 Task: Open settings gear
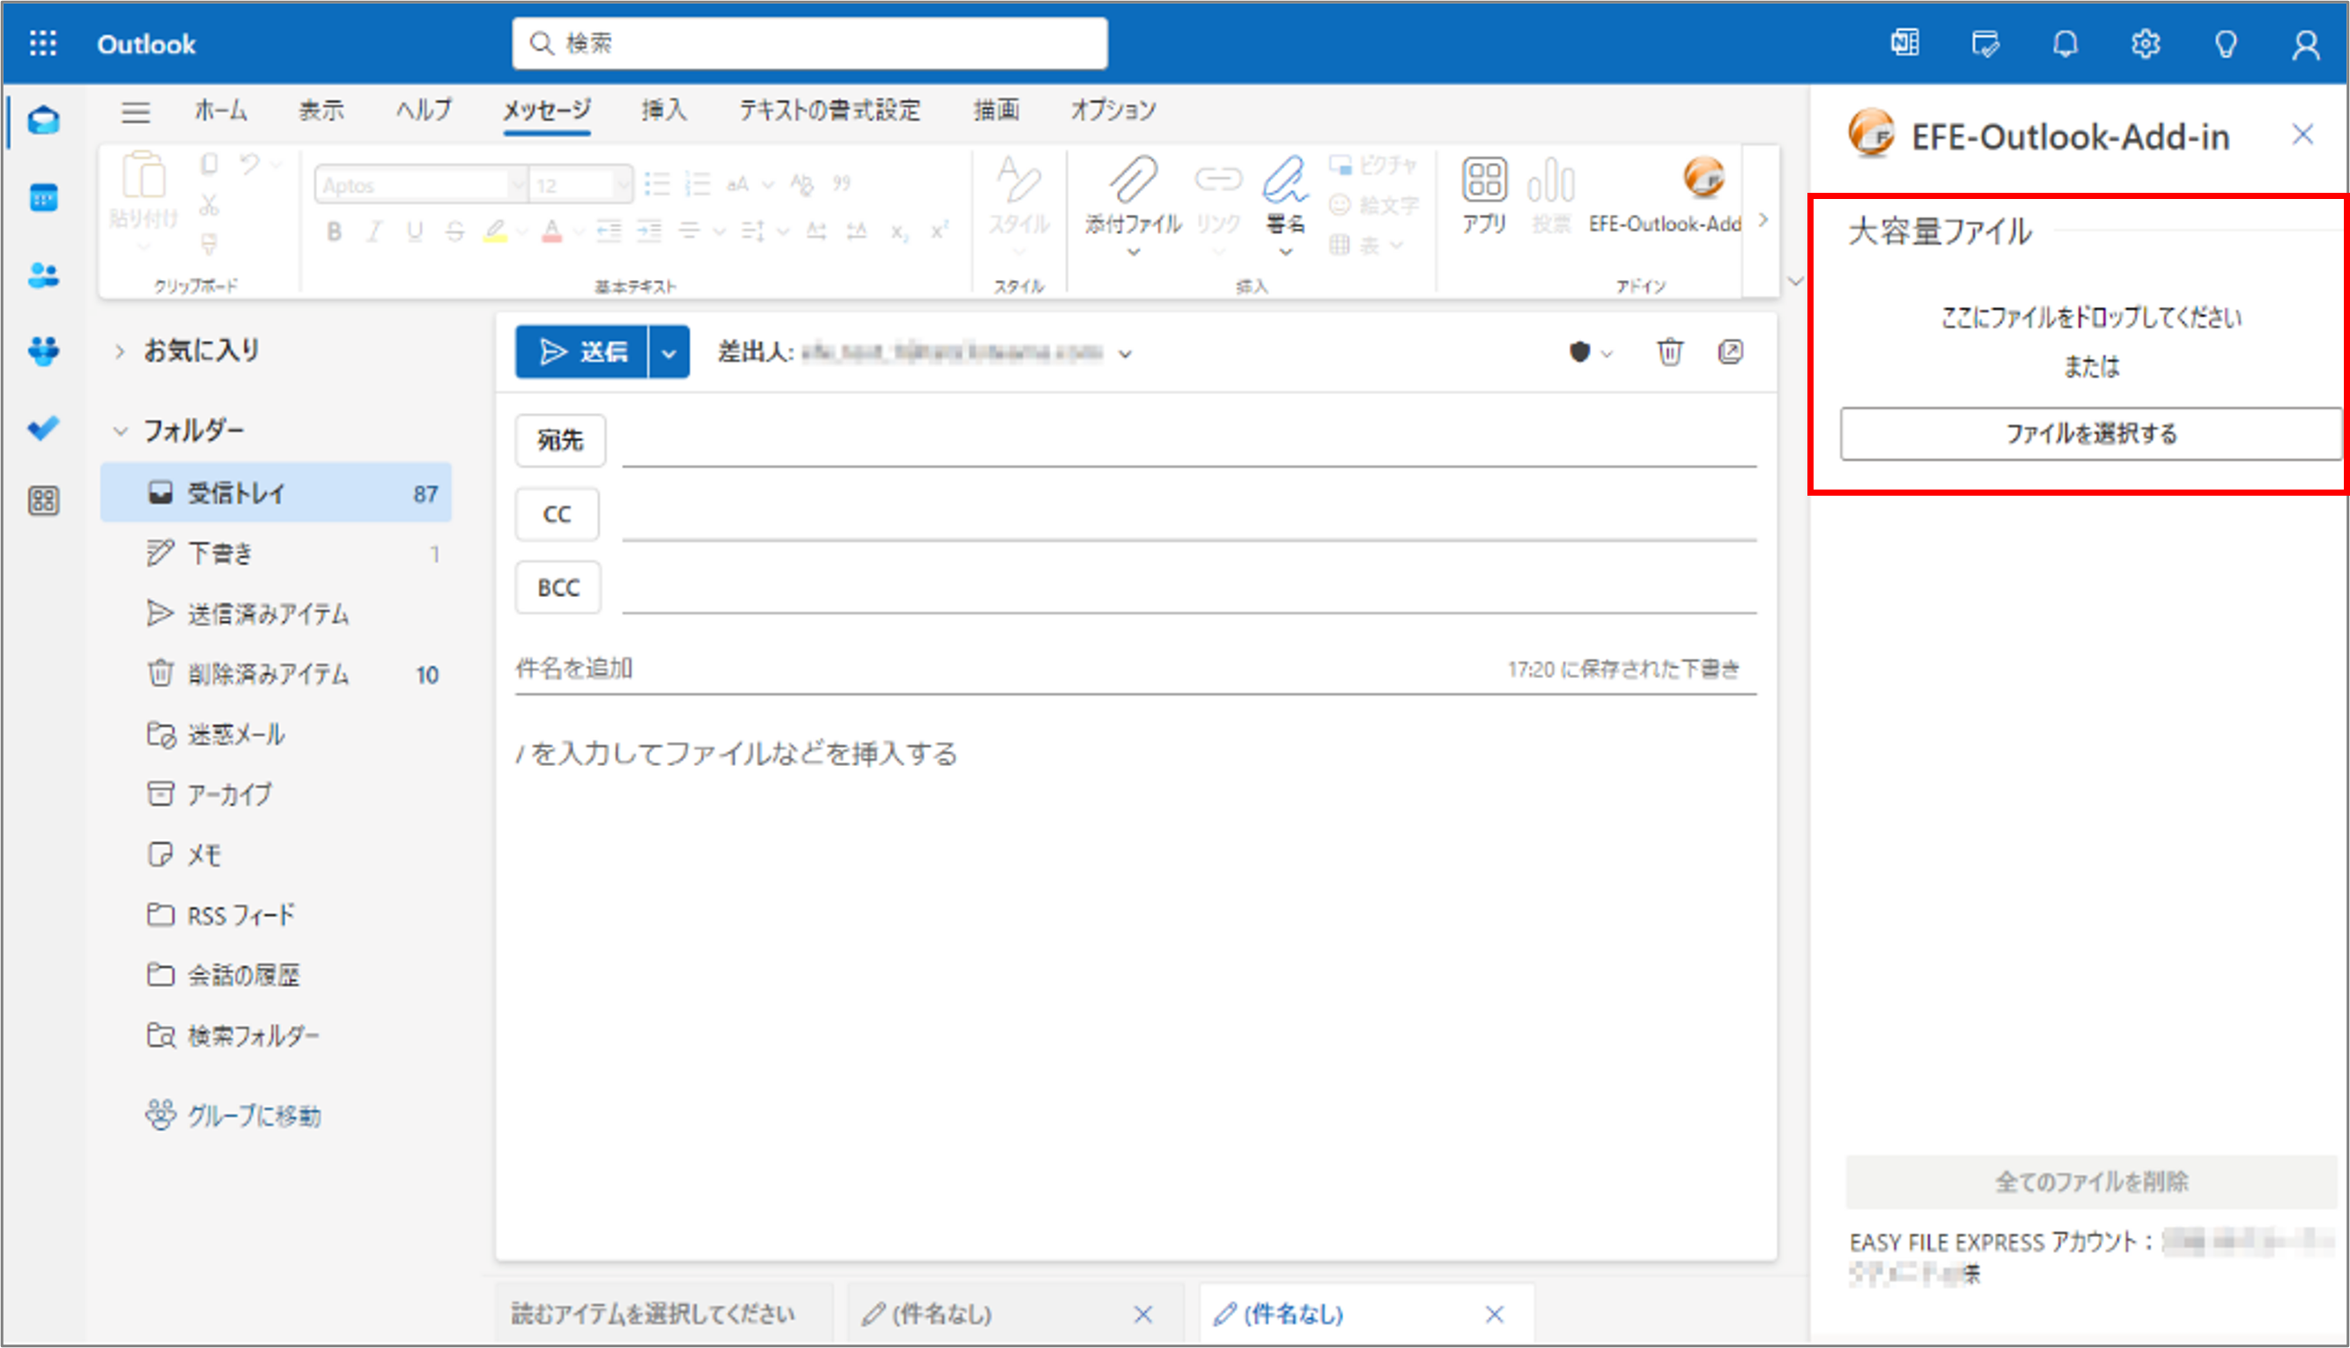2146,43
